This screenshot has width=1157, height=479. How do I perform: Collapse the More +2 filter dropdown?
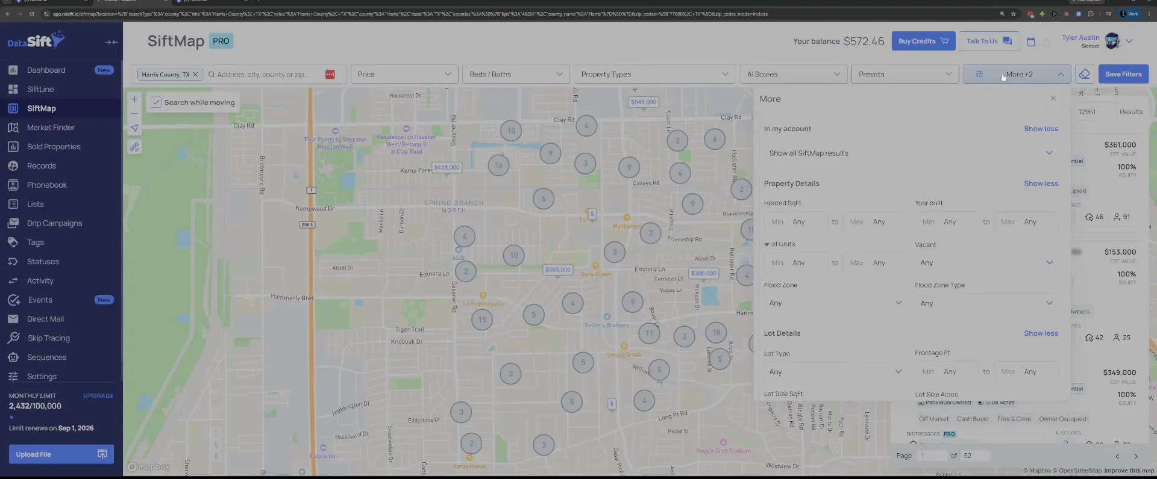1017,74
